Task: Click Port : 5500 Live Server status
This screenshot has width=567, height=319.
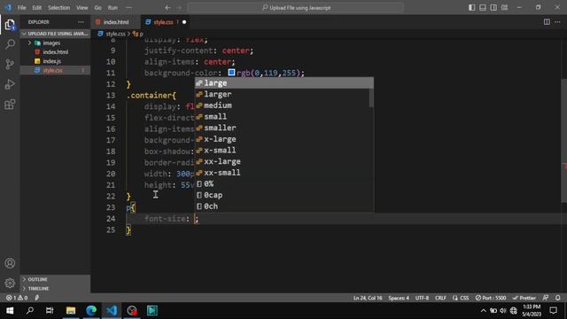Action: (x=491, y=298)
